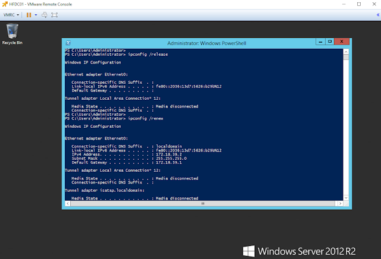Viewport: 381px width, 259px height.
Task: Click default gateway value 172.18.39.1
Action: click(168, 163)
